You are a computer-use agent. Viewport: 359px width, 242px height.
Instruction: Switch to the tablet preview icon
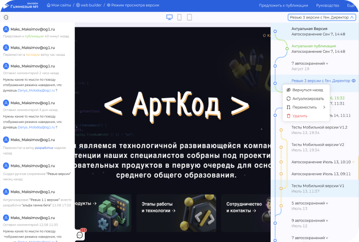coord(189,17)
